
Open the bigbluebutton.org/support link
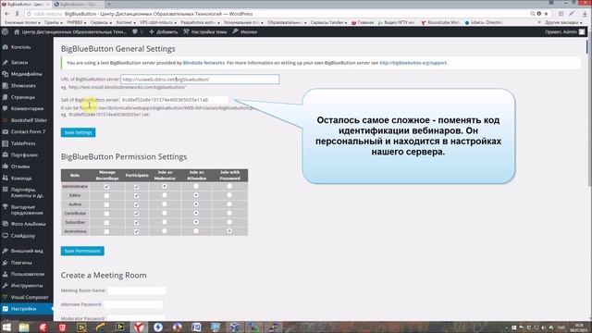[x=413, y=63]
